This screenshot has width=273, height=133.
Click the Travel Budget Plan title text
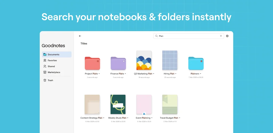pyautogui.click(x=169, y=118)
